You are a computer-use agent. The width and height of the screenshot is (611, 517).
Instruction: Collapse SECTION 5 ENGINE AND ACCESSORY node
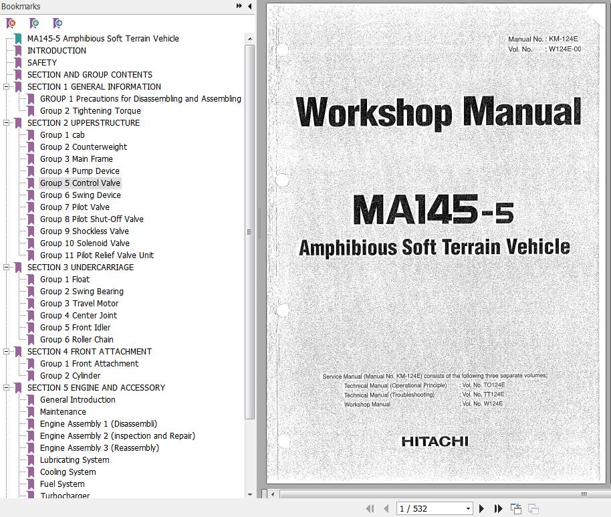click(6, 387)
